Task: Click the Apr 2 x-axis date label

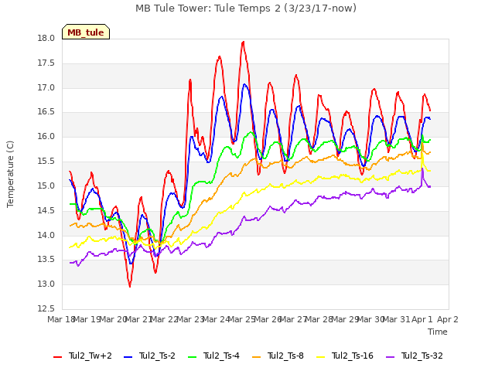Action: click(x=448, y=319)
